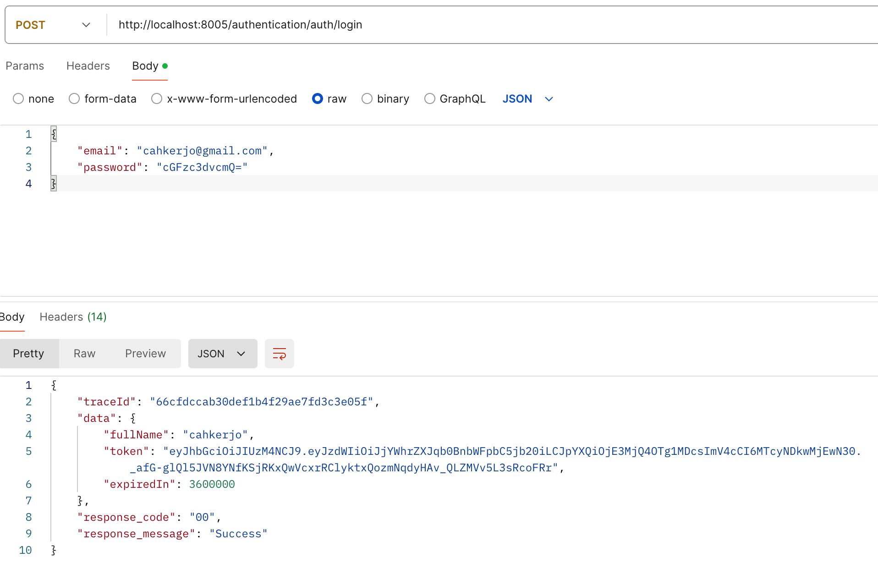The height and width of the screenshot is (568, 878).
Task: Select the response Body tab
Action: tap(12, 317)
